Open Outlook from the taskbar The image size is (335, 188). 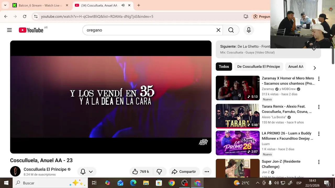point(120,183)
